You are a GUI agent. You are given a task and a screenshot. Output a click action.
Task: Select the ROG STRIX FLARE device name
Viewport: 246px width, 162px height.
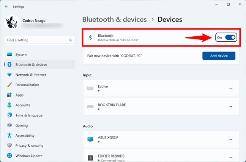(x=112, y=105)
